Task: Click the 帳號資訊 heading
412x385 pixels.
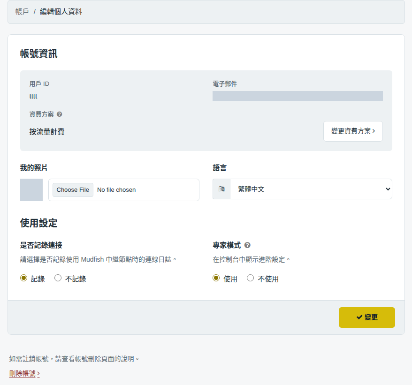Action: [x=38, y=54]
